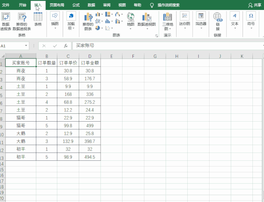Image resolution: width=264 pixels, height=202 pixels.
Task: Click the lightbulb Tell Me icon
Action: click(x=152, y=5)
